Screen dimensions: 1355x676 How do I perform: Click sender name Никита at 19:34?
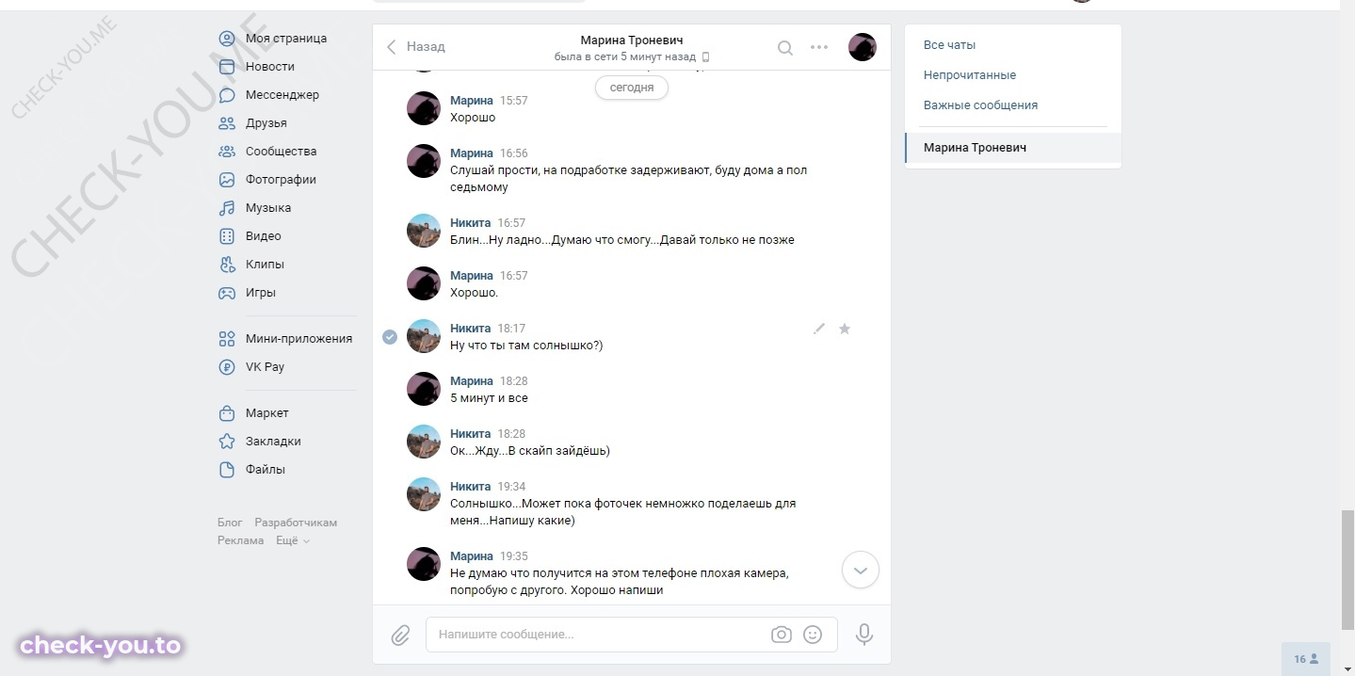pos(471,487)
